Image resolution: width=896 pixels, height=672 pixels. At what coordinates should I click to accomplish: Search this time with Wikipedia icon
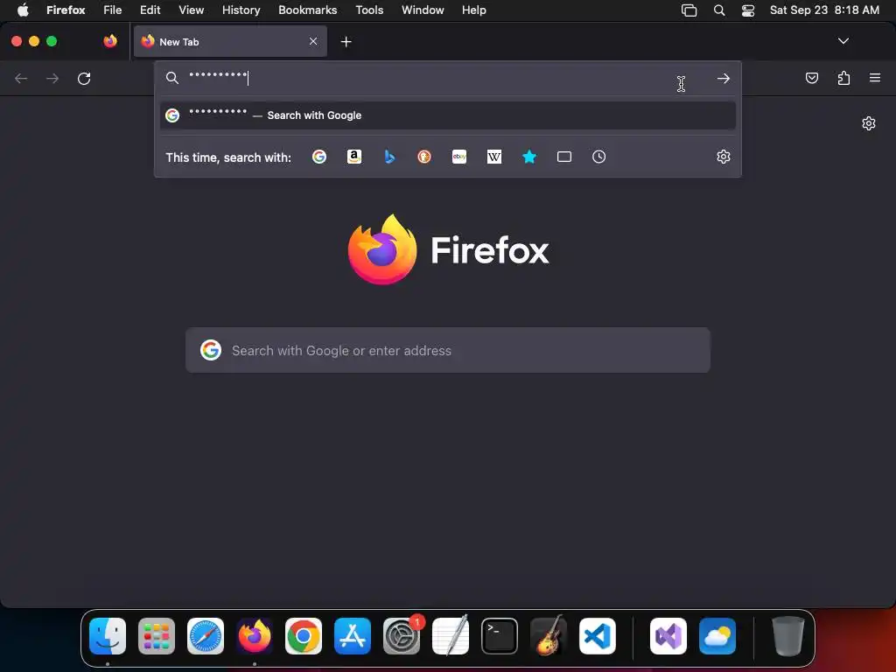click(x=494, y=157)
